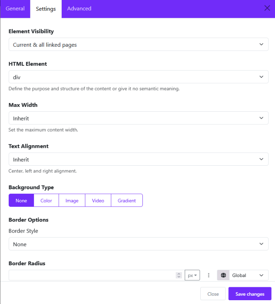Viewport: 275px width, 304px height.
Task: Switch background type to Video
Action: click(x=98, y=201)
